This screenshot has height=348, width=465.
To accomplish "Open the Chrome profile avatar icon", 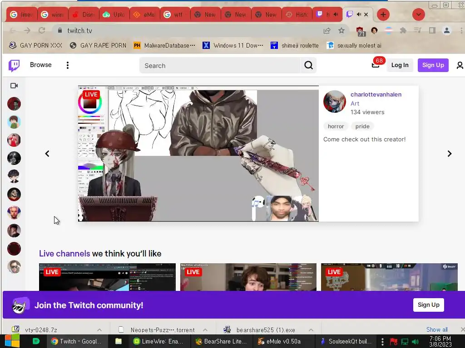I will coord(447,30).
